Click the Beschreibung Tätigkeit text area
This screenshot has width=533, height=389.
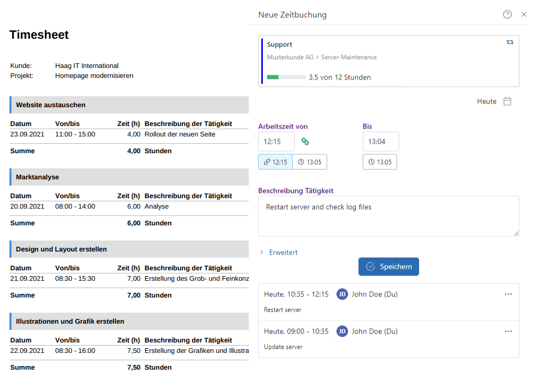tap(388, 216)
